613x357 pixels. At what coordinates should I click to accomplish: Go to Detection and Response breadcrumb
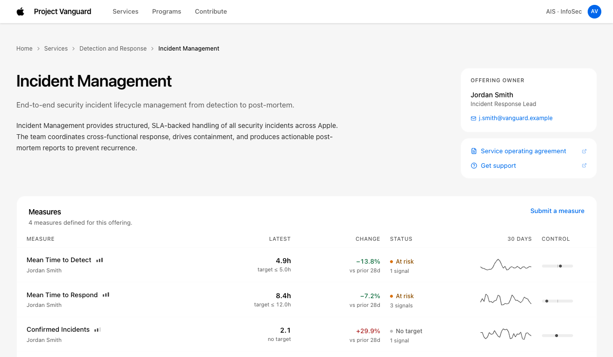tap(113, 49)
